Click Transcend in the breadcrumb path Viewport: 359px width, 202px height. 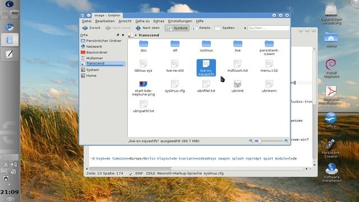click(149, 35)
